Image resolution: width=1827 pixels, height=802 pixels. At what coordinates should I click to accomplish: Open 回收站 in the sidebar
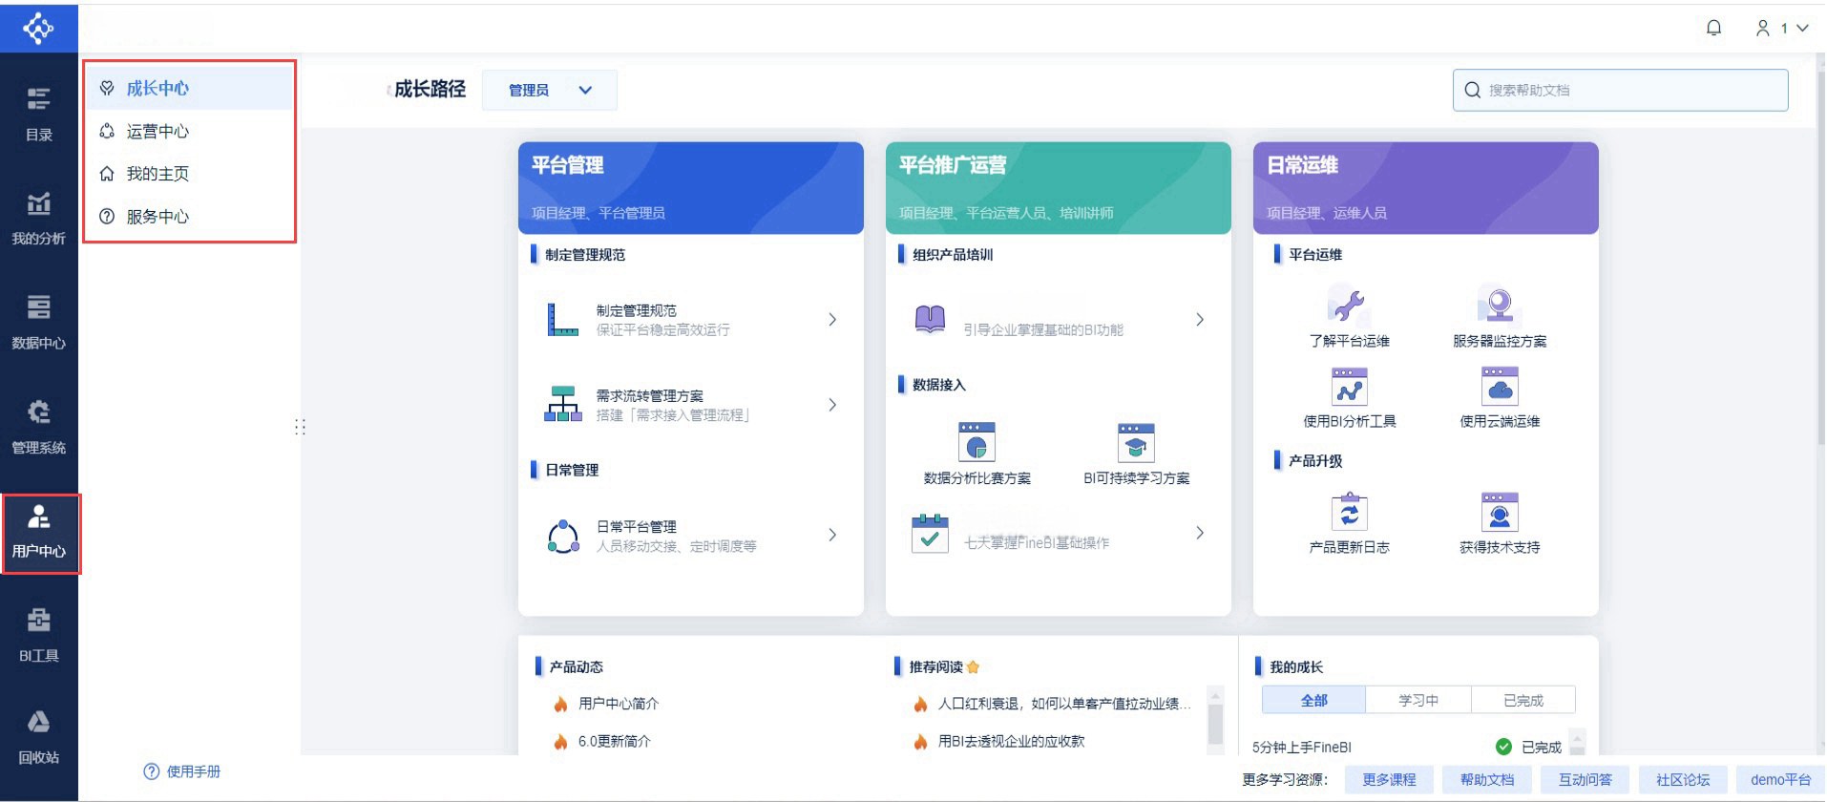[38, 737]
